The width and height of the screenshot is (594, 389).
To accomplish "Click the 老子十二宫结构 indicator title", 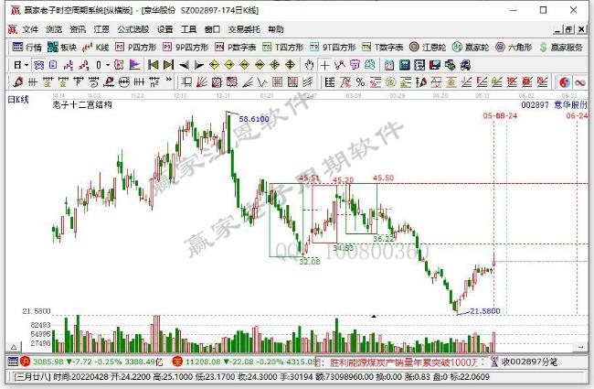I will 82,104.
